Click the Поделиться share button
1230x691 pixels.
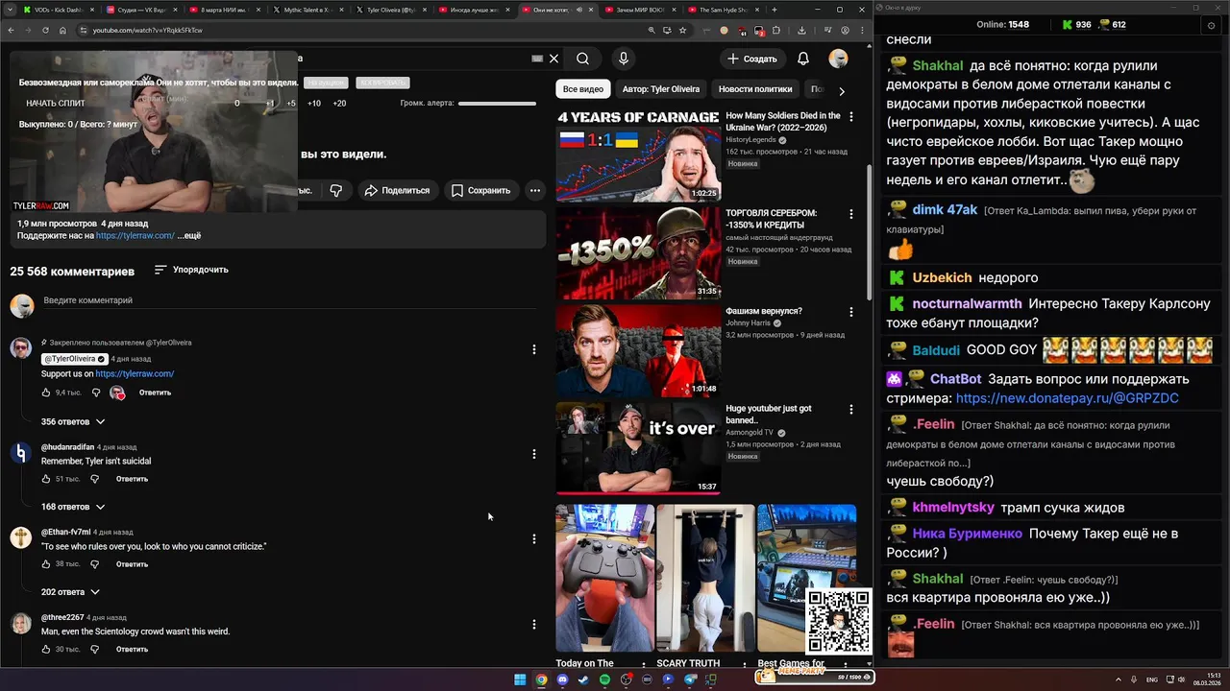397,190
